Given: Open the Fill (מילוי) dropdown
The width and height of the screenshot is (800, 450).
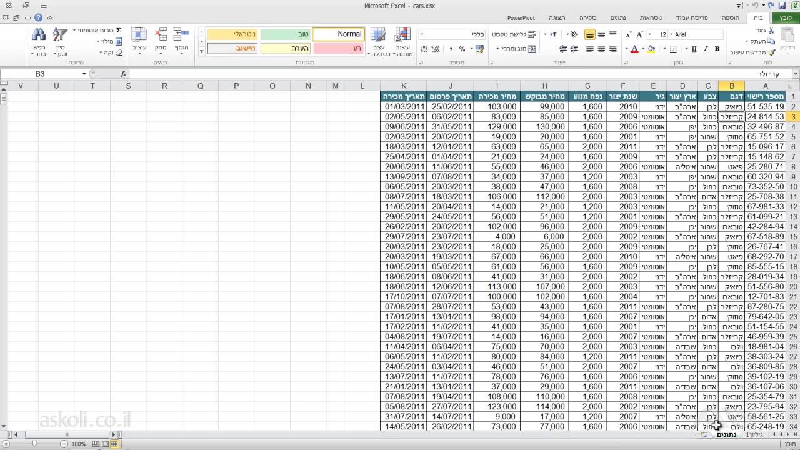Looking at the screenshot, I should tap(111, 41).
